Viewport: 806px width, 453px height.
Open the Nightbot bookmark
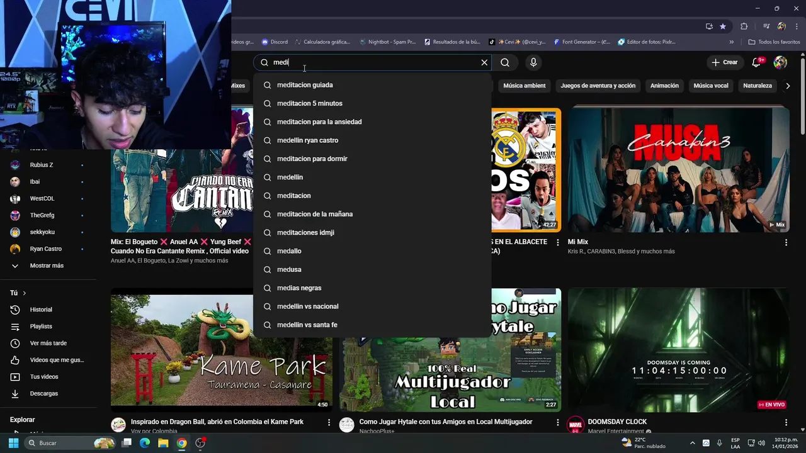[x=387, y=42]
